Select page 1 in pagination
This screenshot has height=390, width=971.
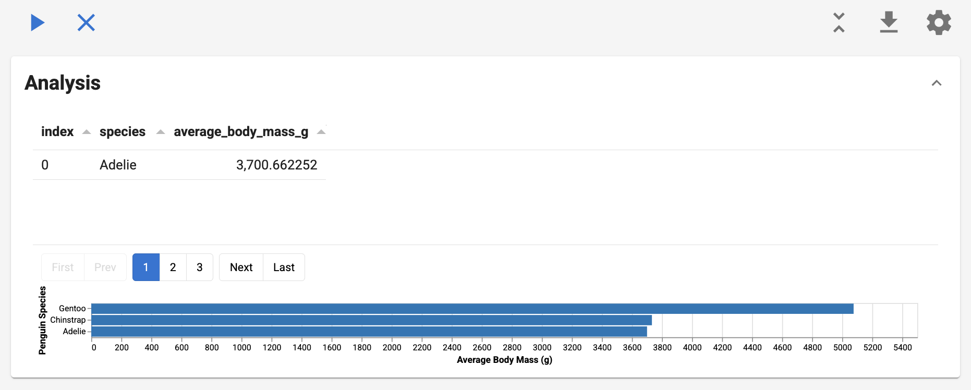tap(146, 267)
